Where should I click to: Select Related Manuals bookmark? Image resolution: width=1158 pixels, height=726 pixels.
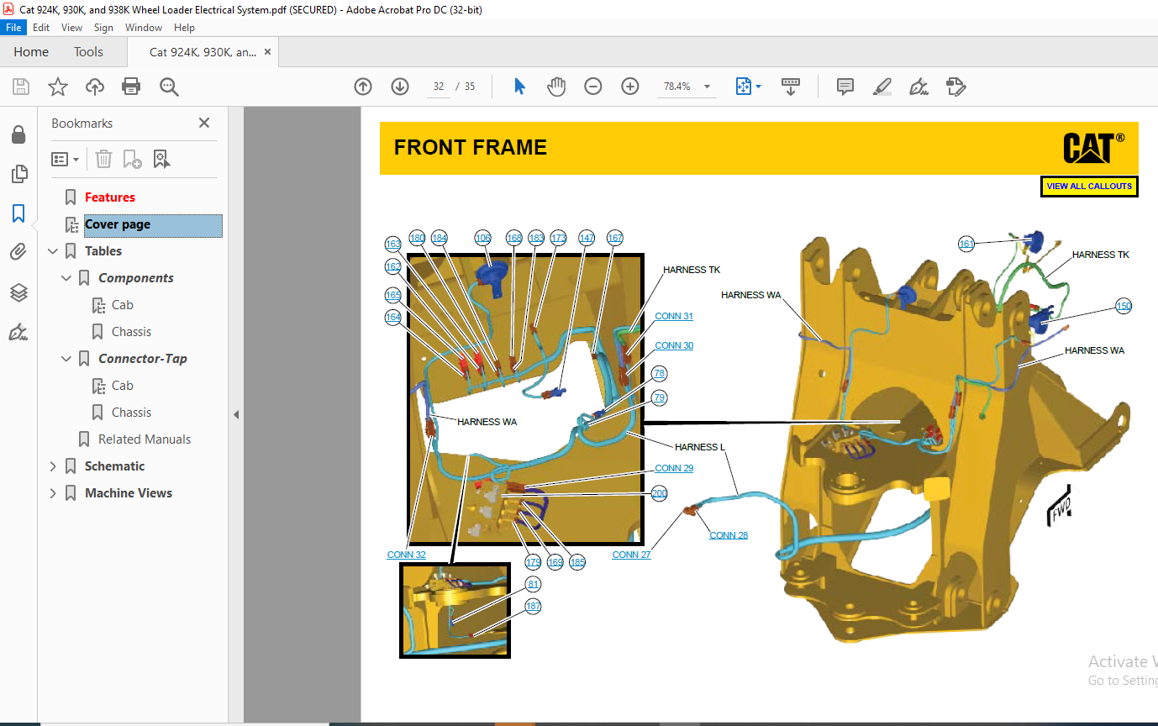coord(145,439)
